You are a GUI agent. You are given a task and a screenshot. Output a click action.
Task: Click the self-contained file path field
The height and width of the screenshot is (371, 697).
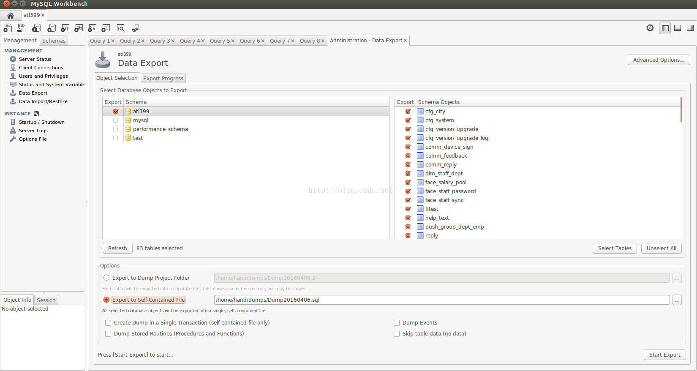click(x=442, y=300)
